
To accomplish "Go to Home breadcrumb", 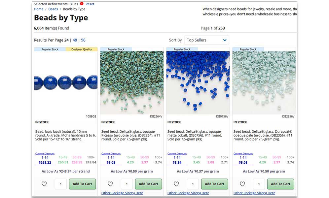I will [39, 9].
